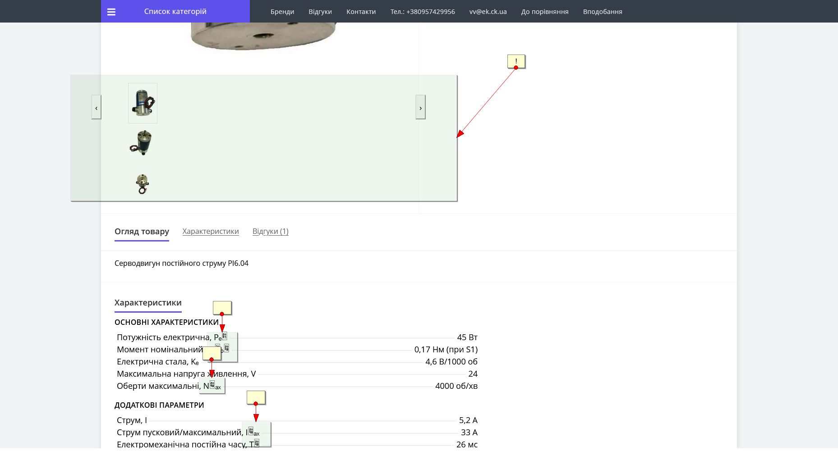Open 'До порівняння' comparison link
This screenshot has height=451, width=838.
[545, 12]
